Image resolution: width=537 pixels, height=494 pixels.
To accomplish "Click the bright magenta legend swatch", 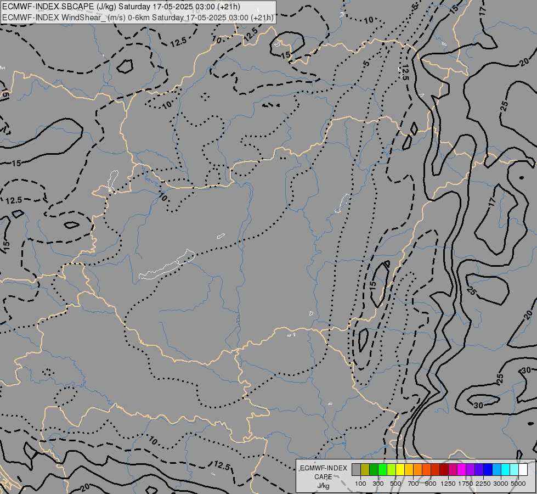I will pos(462,469).
